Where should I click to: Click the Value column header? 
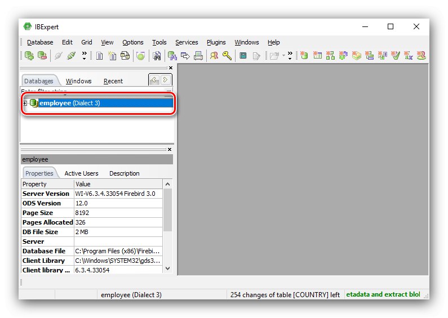[x=118, y=184]
